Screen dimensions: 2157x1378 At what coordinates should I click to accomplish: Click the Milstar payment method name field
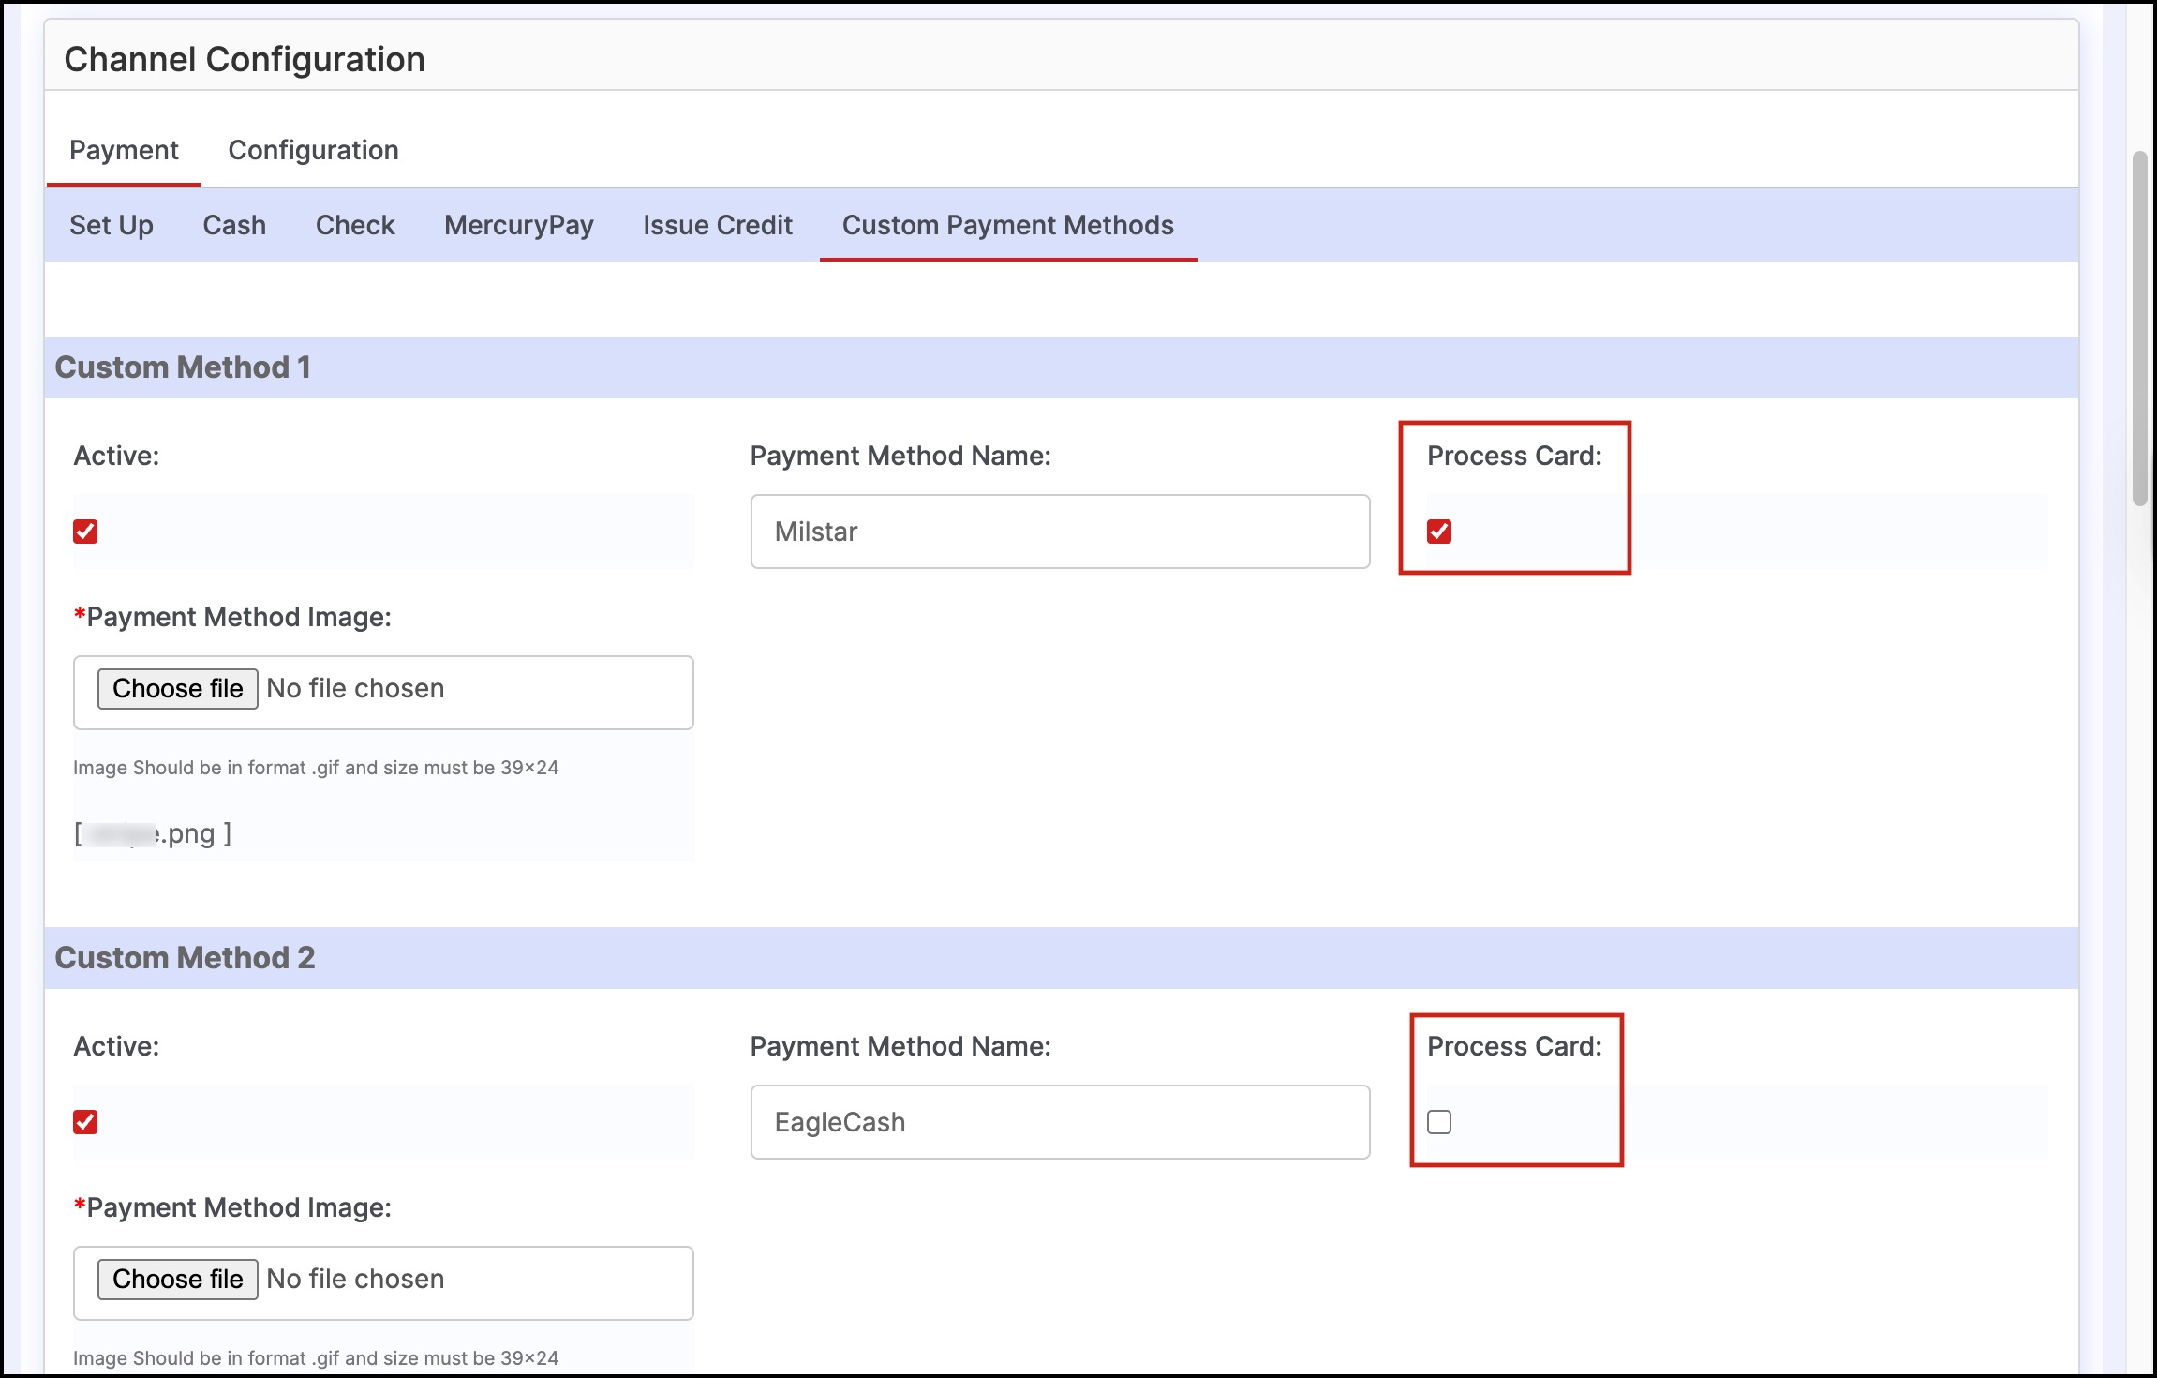click(x=1060, y=532)
